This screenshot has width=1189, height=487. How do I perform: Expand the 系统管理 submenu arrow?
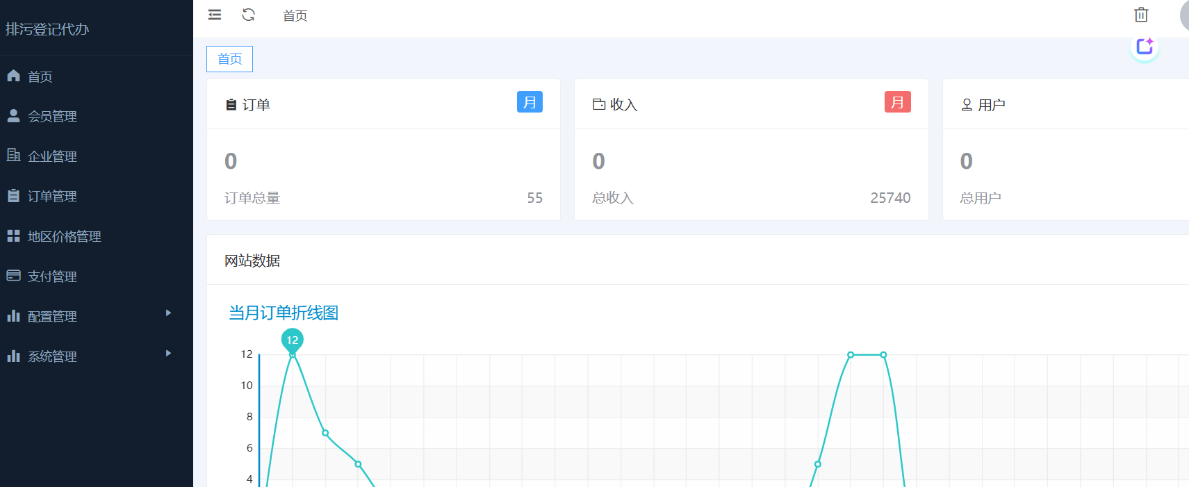click(168, 354)
